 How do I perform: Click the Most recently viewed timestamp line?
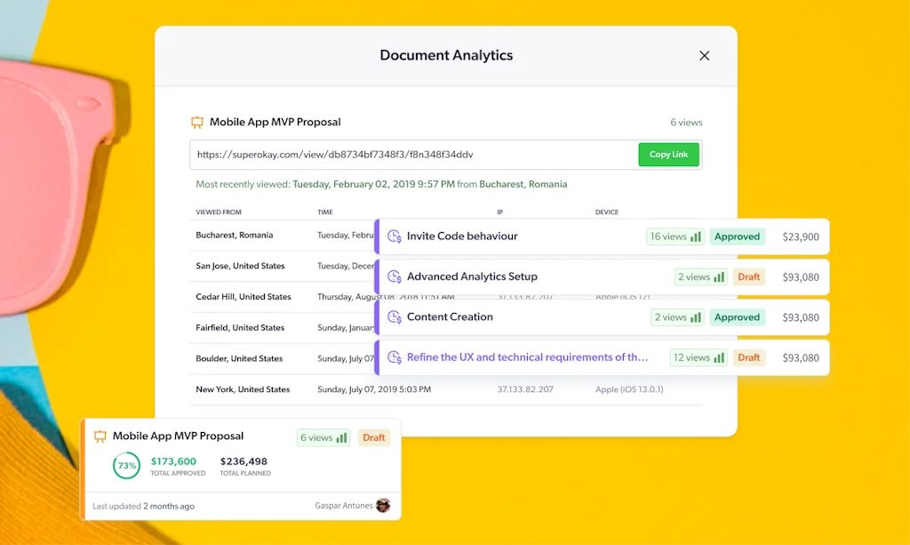tap(381, 184)
